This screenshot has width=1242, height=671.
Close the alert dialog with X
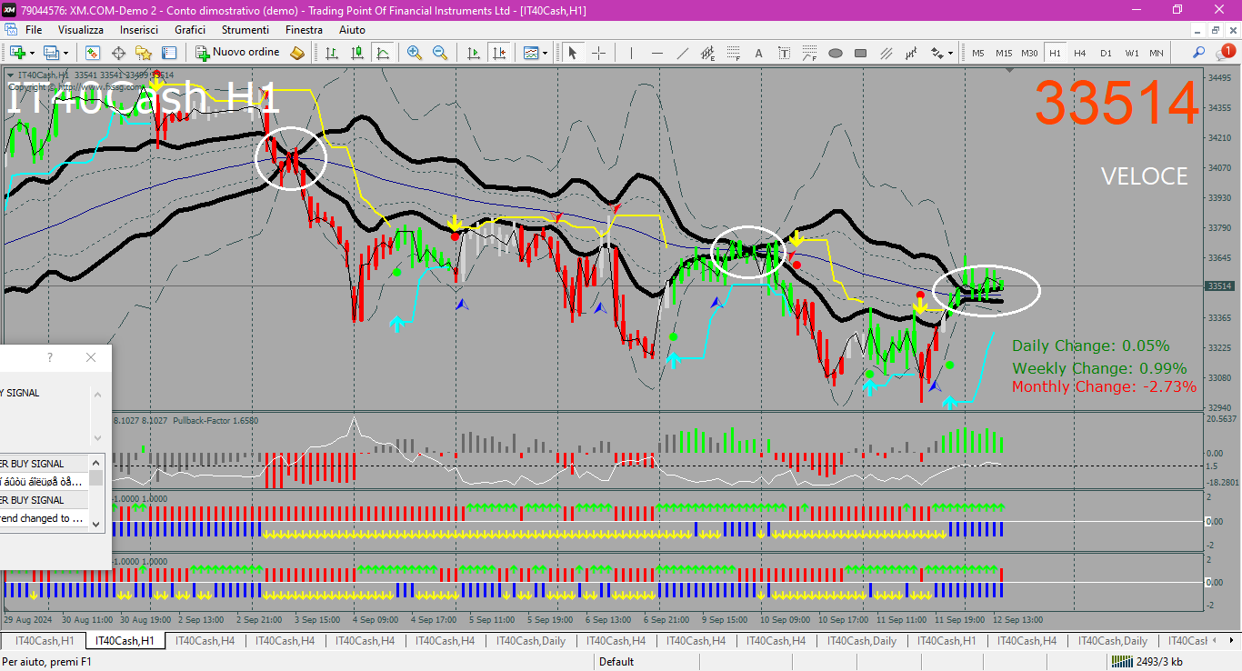(91, 357)
